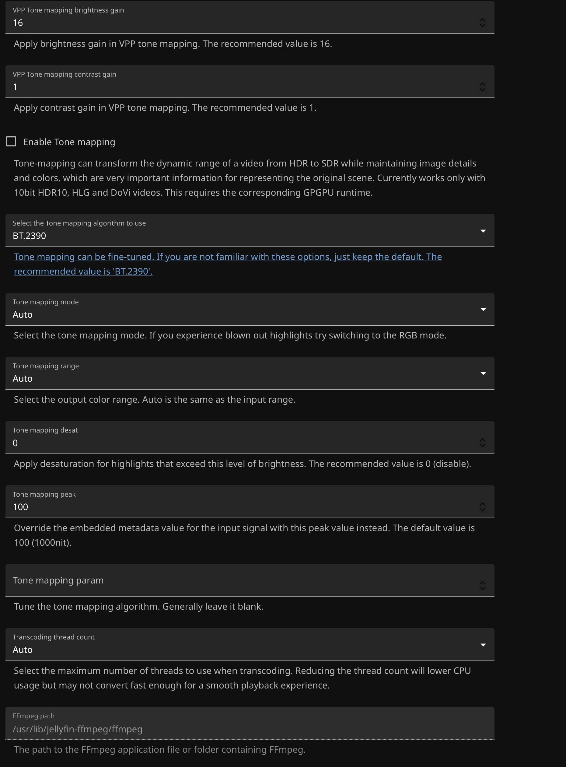Click the Tone mapping peak field showing 100

(240, 507)
